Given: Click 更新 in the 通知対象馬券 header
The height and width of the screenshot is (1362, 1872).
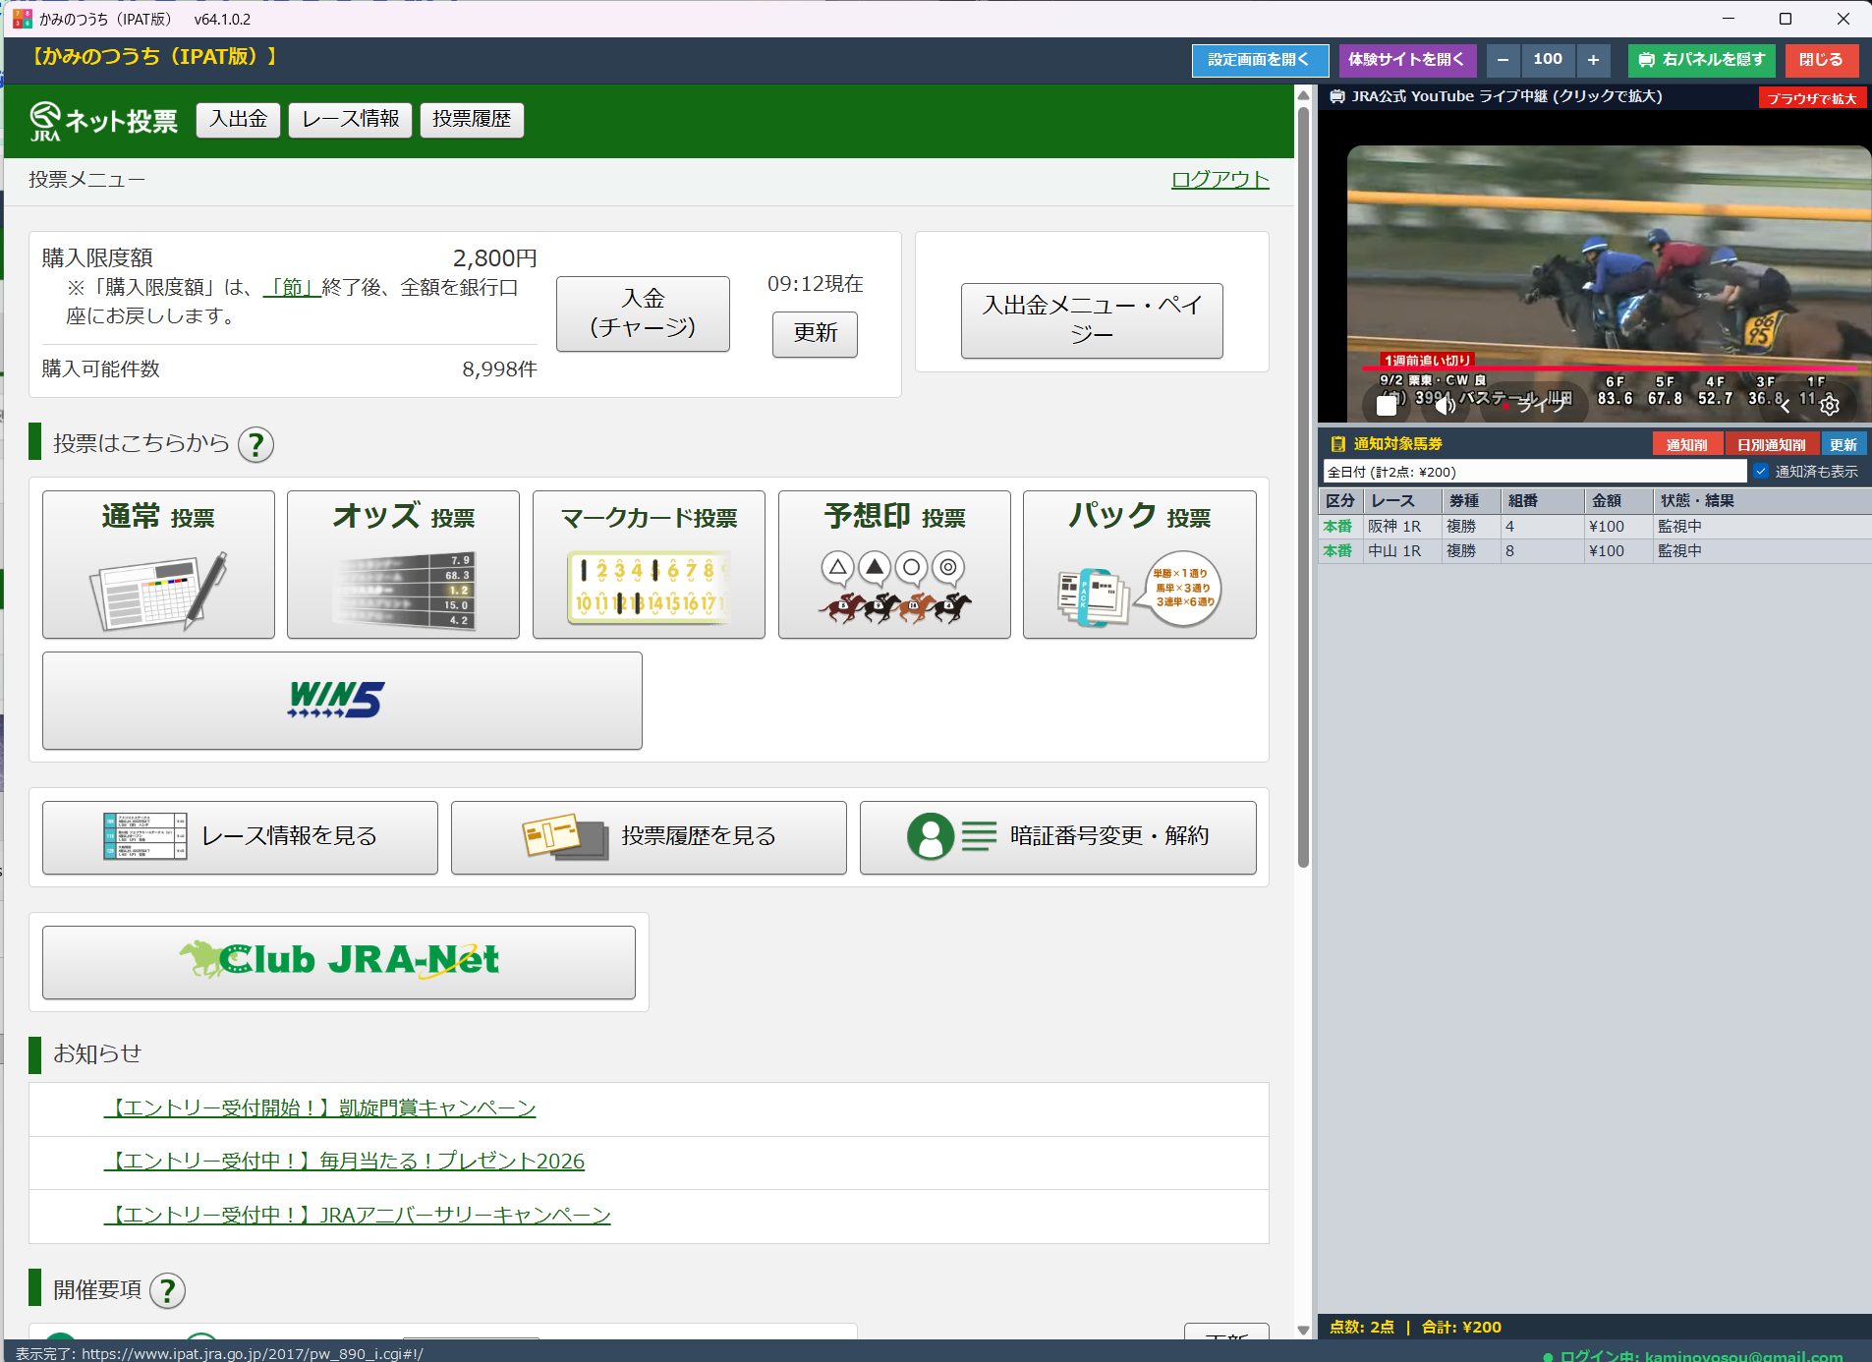Looking at the screenshot, I should [1844, 445].
